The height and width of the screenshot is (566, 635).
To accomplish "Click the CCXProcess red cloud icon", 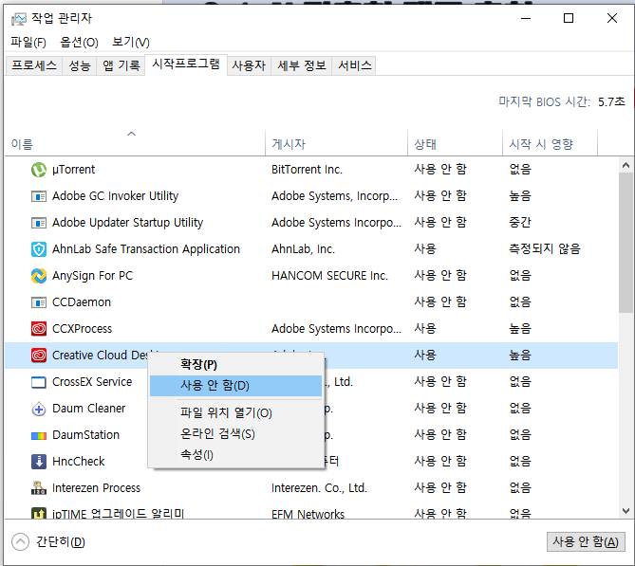I will (39, 329).
